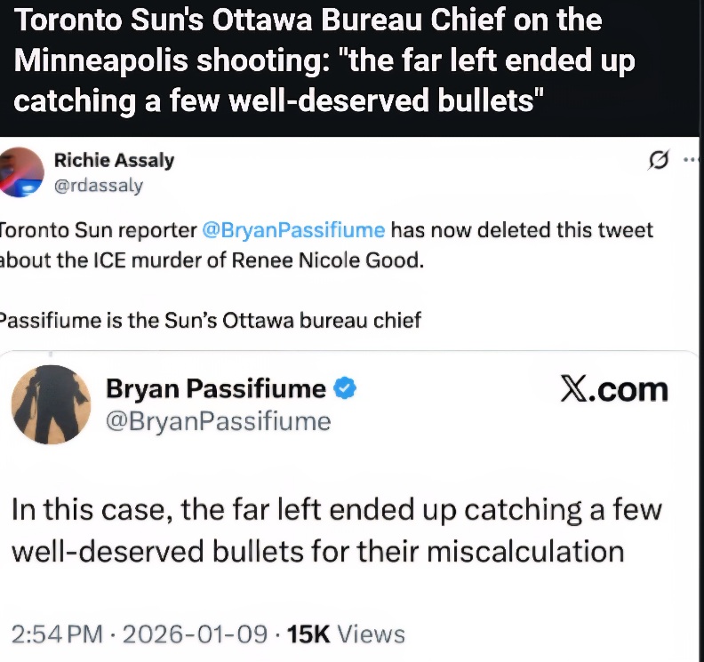Click Bryan Passifiume's silhouette avatar
This screenshot has height=662, width=704.
pos(51,404)
